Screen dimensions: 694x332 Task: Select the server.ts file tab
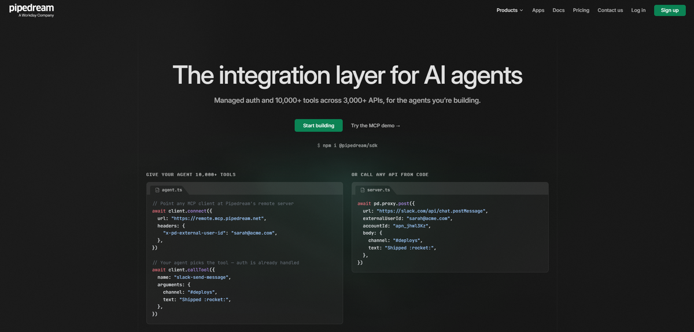tap(374, 189)
